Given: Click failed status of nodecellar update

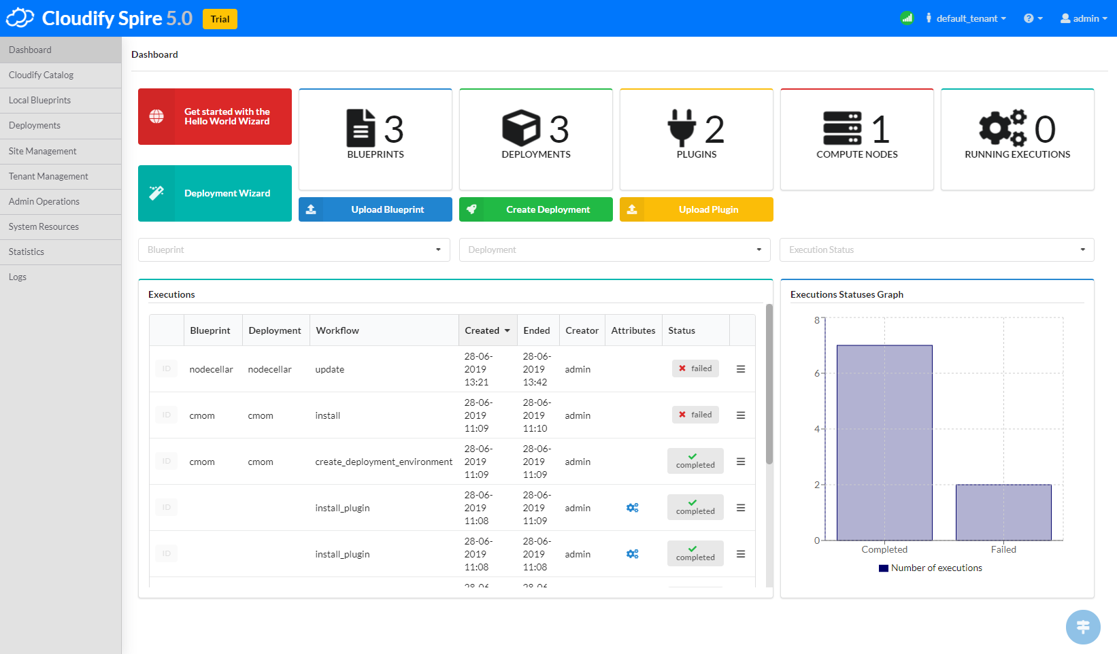Looking at the screenshot, I should tap(695, 368).
